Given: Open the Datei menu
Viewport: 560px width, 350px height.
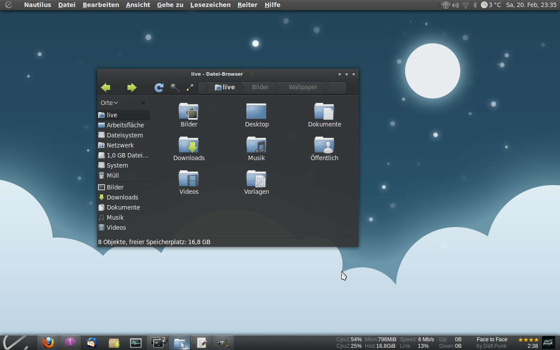Looking at the screenshot, I should (x=67, y=5).
